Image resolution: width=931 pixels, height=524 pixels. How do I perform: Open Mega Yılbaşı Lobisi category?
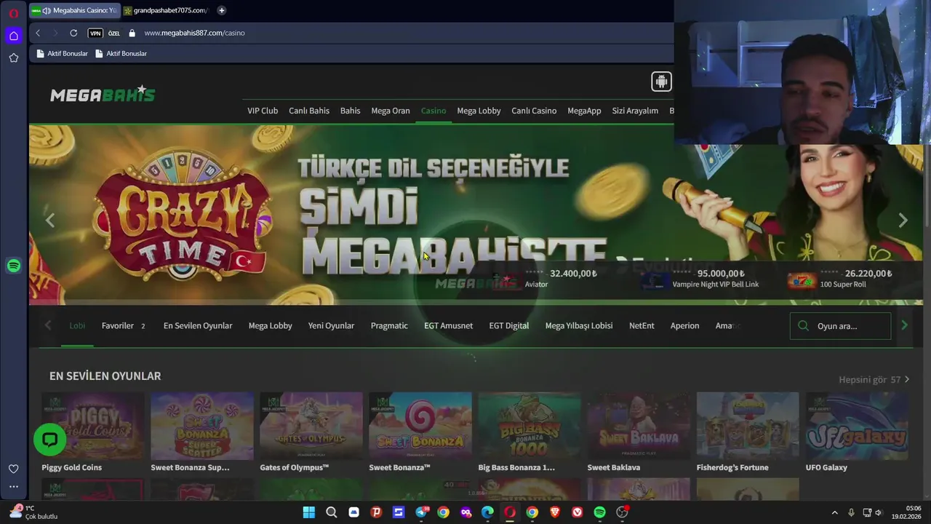(x=579, y=325)
